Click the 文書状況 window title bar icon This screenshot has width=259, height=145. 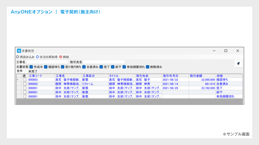pyautogui.click(x=19, y=50)
